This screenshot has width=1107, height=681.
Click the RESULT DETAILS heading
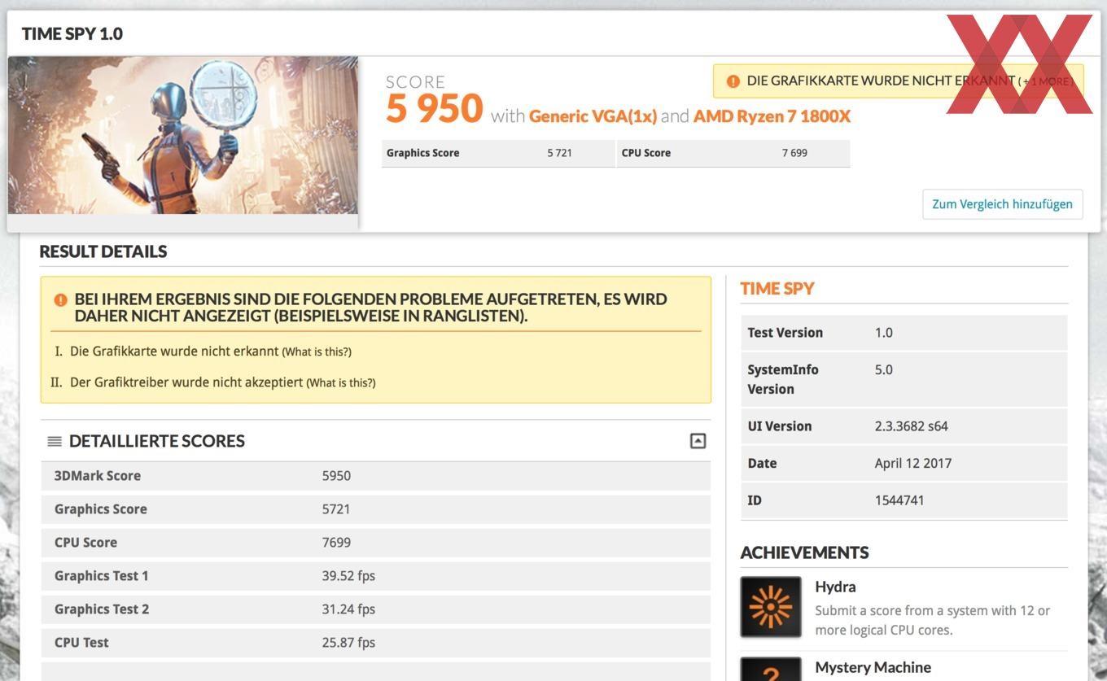(103, 251)
